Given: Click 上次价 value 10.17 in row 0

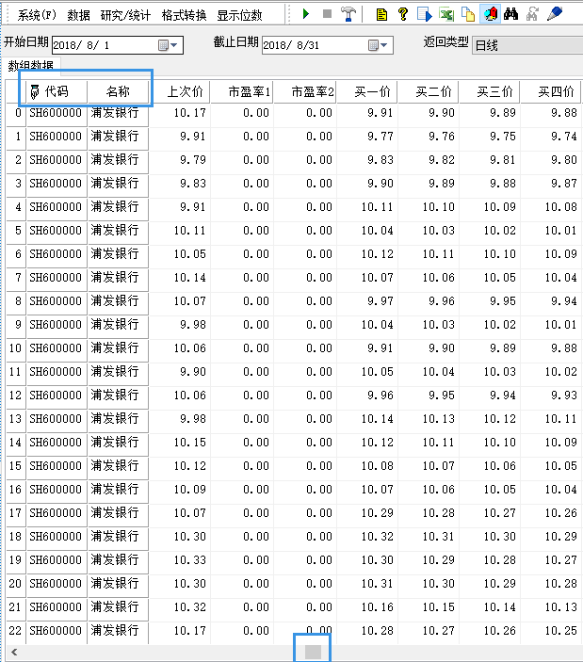Looking at the screenshot, I should tap(190, 113).
